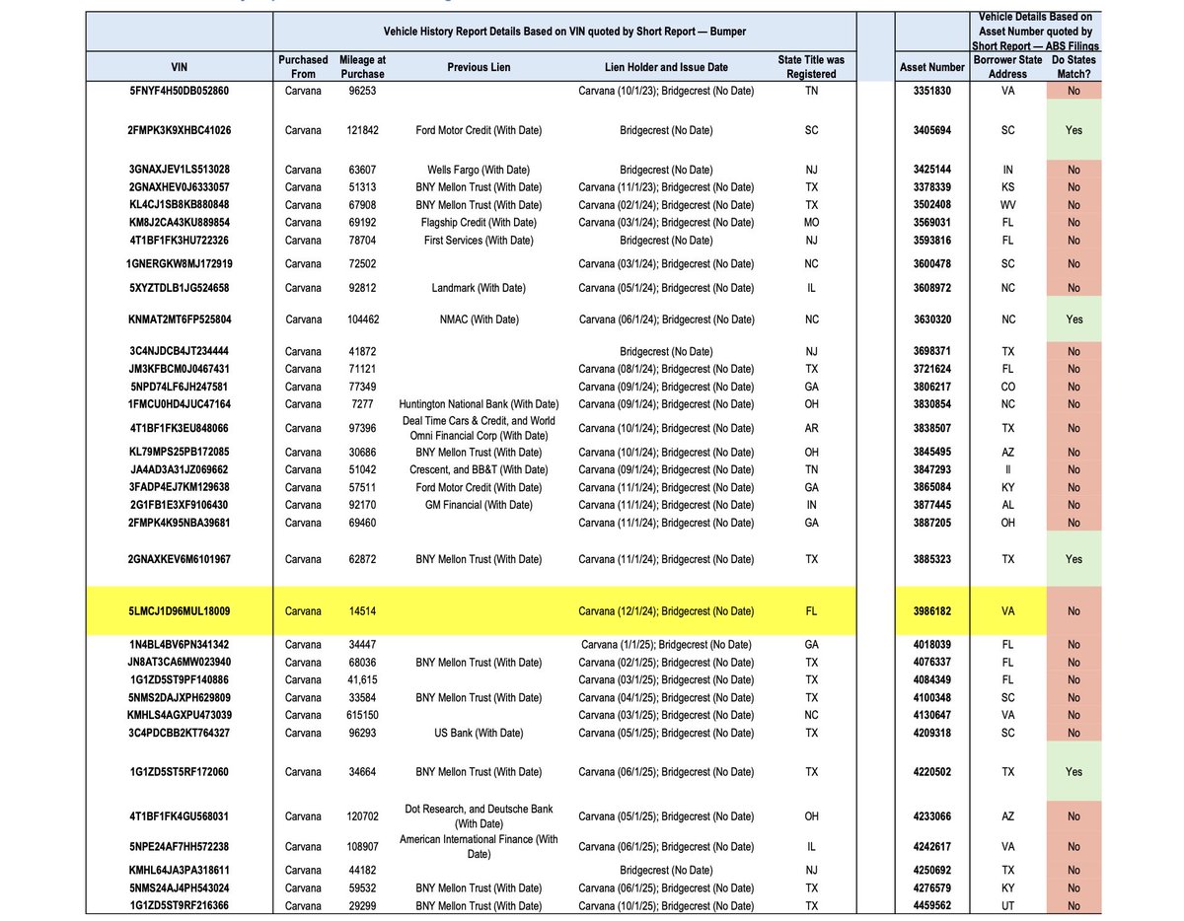Click mileage value 41,615
Image resolution: width=1184 pixels, height=921 pixels.
click(362, 679)
